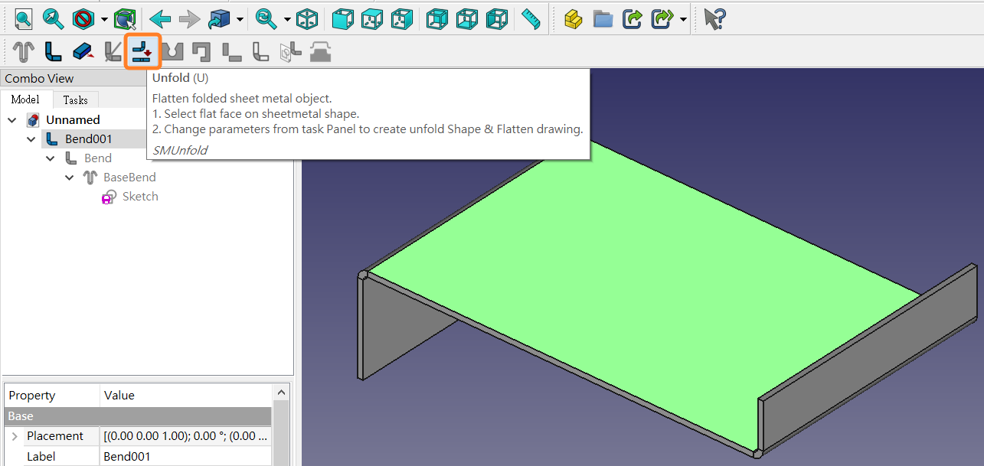The width and height of the screenshot is (984, 466).
Task: Click the Sync View icon
Action: coord(266,19)
